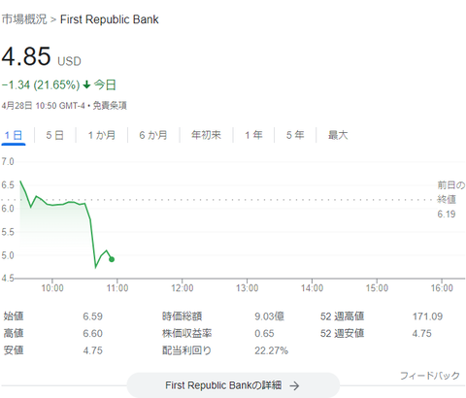Select the 最大 range tab
The height and width of the screenshot is (398, 466).
pos(338,135)
